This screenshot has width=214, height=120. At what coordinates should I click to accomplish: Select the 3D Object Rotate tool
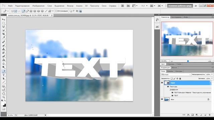[4, 87]
